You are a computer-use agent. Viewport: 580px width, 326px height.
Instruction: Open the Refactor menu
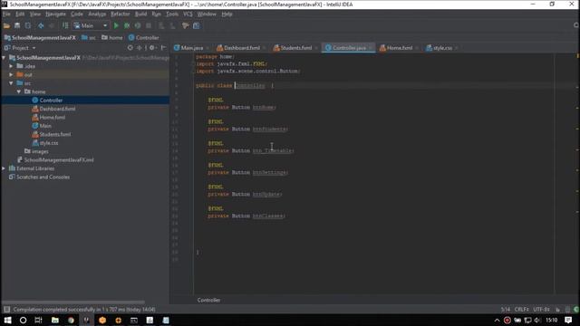pos(121,14)
